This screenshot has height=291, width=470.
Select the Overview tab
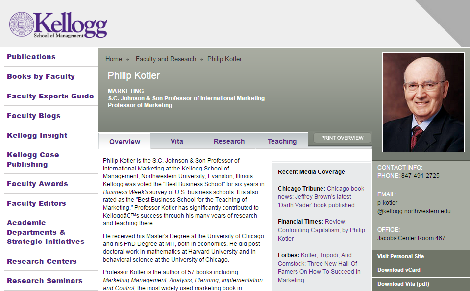(124, 142)
